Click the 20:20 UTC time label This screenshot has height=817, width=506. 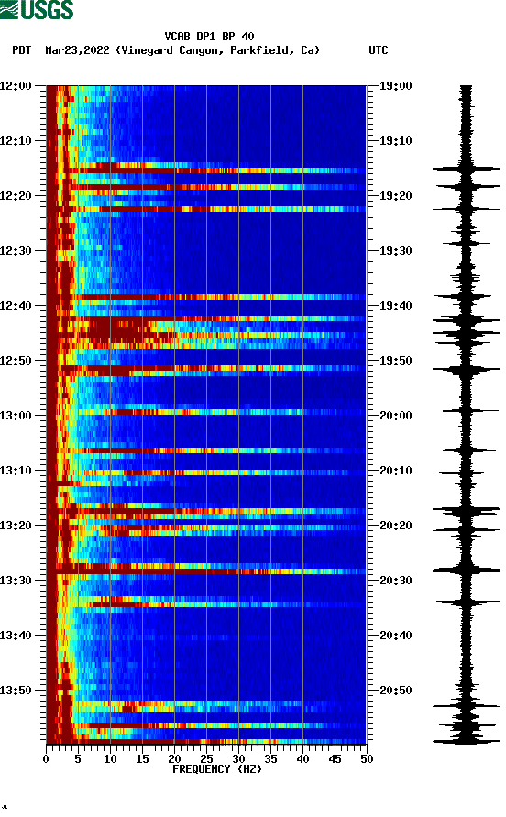coord(395,525)
